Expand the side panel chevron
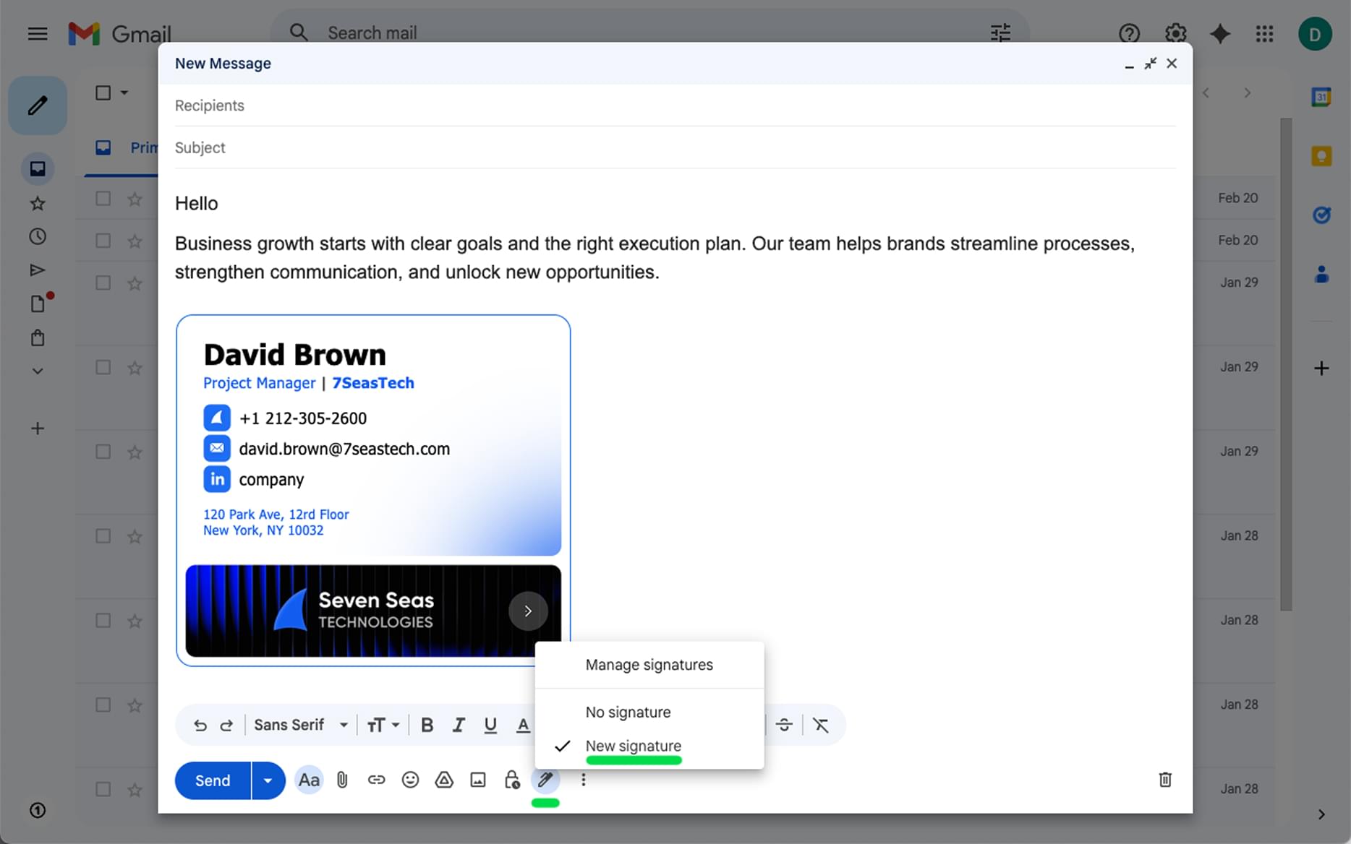 pos(1321,814)
